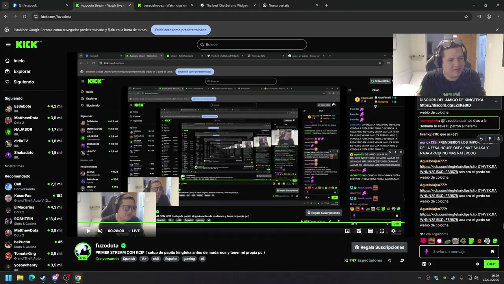Screen dimensions: 504x284
Task: Open EsBebote channel in sidebar
Action: pyautogui.click(x=33, y=108)
